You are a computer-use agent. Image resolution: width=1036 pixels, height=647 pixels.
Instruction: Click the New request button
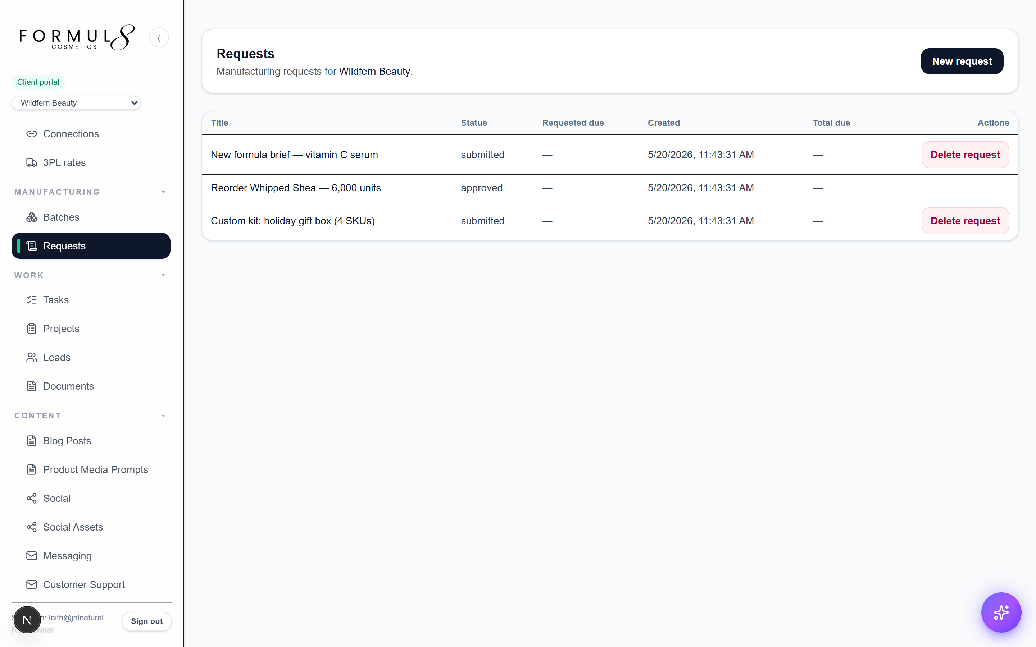click(962, 61)
